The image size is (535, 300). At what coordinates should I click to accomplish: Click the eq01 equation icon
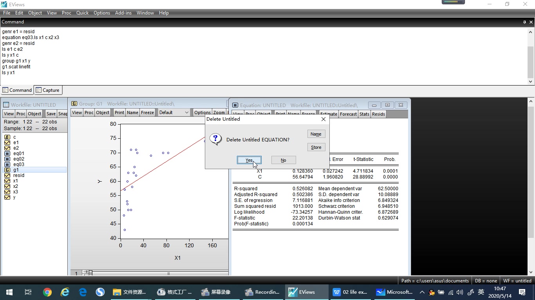tap(12, 153)
